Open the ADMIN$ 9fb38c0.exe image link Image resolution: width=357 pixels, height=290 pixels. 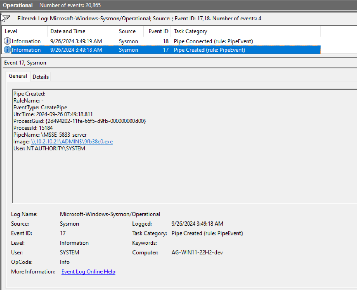72,142
